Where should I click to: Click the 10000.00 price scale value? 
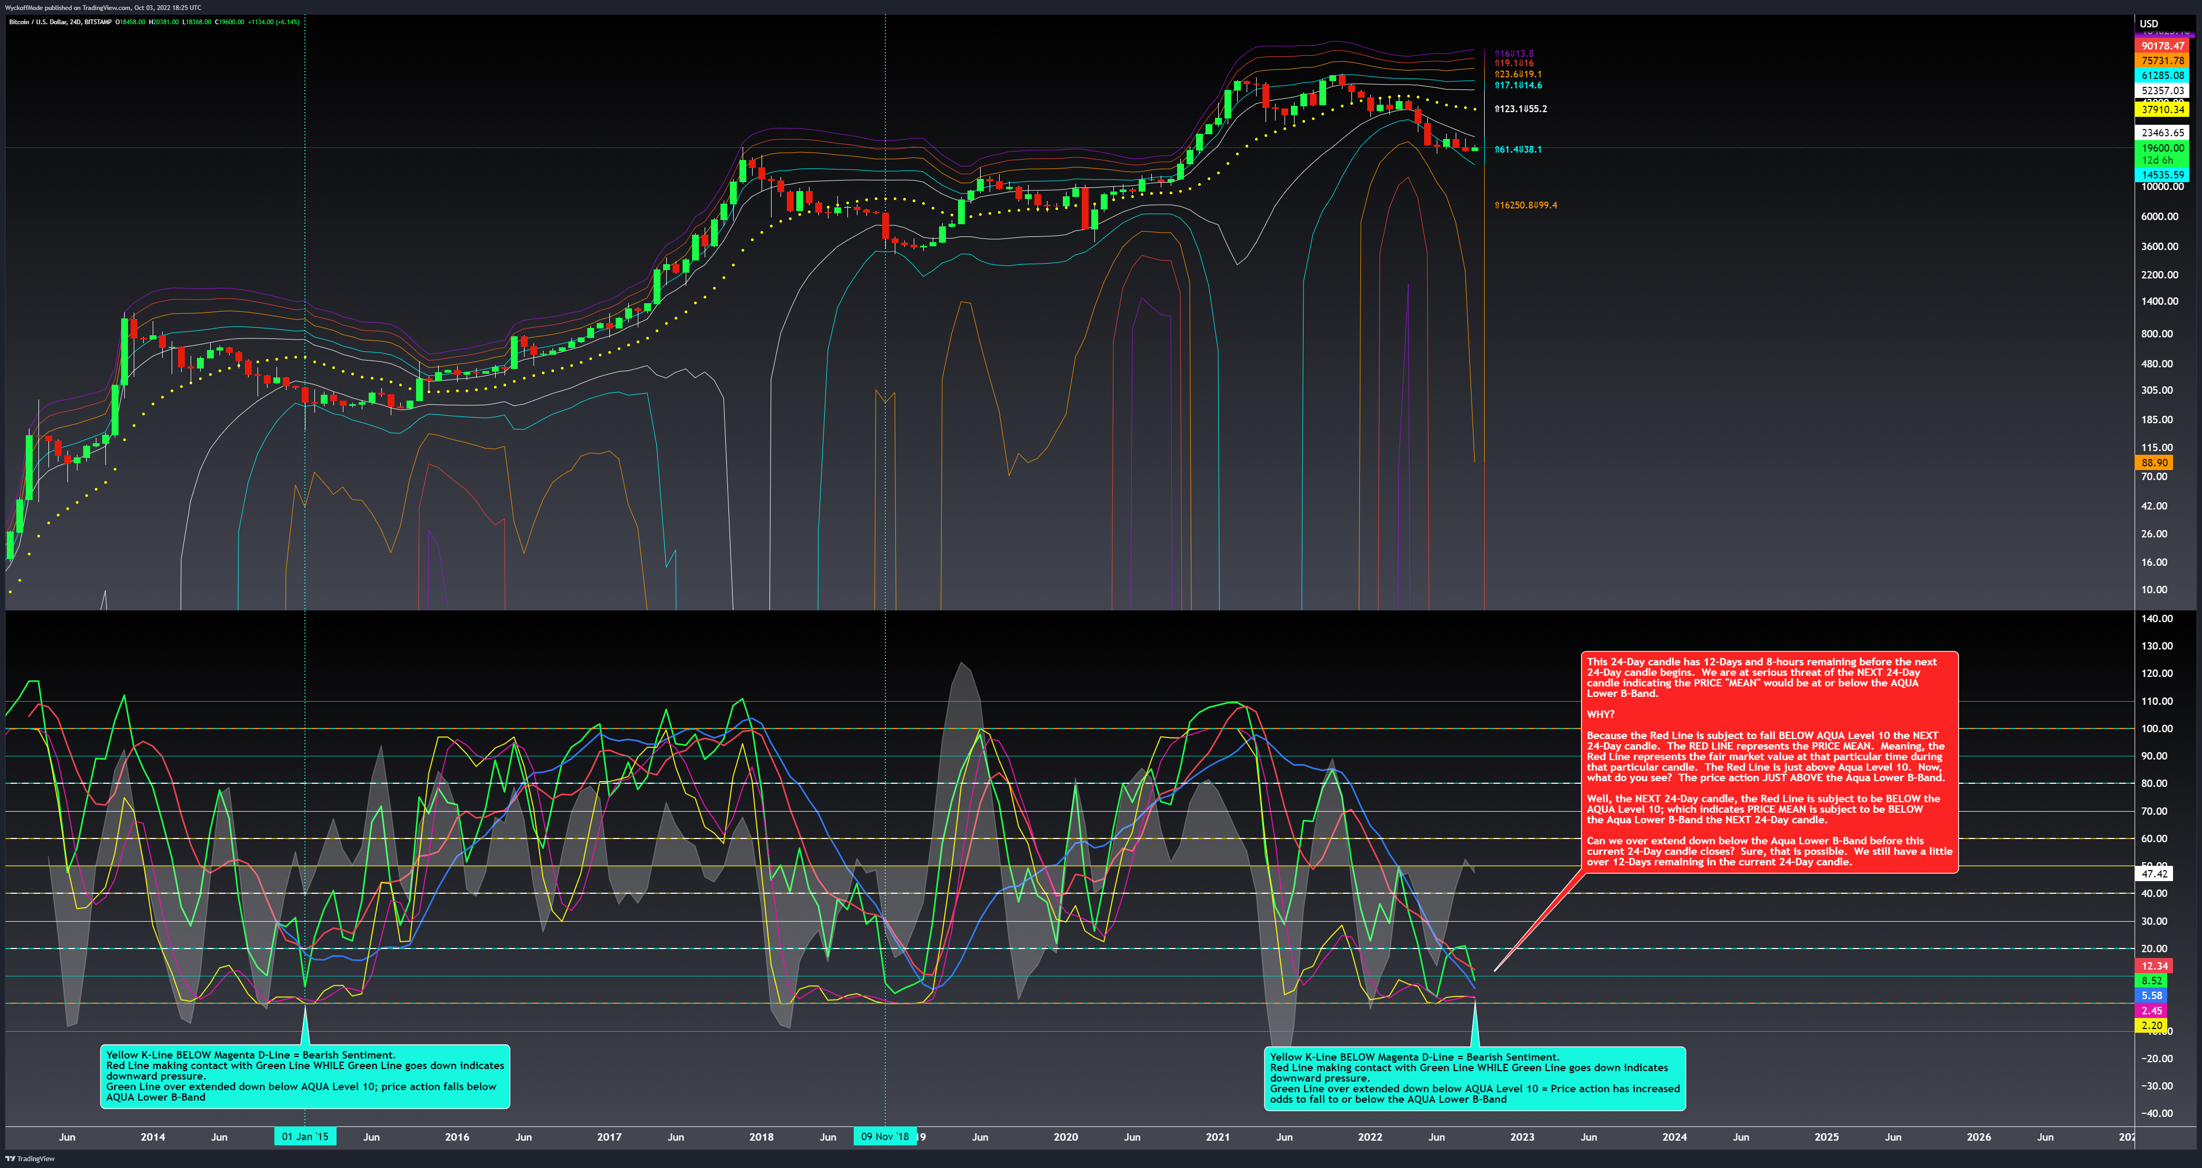(x=2162, y=186)
